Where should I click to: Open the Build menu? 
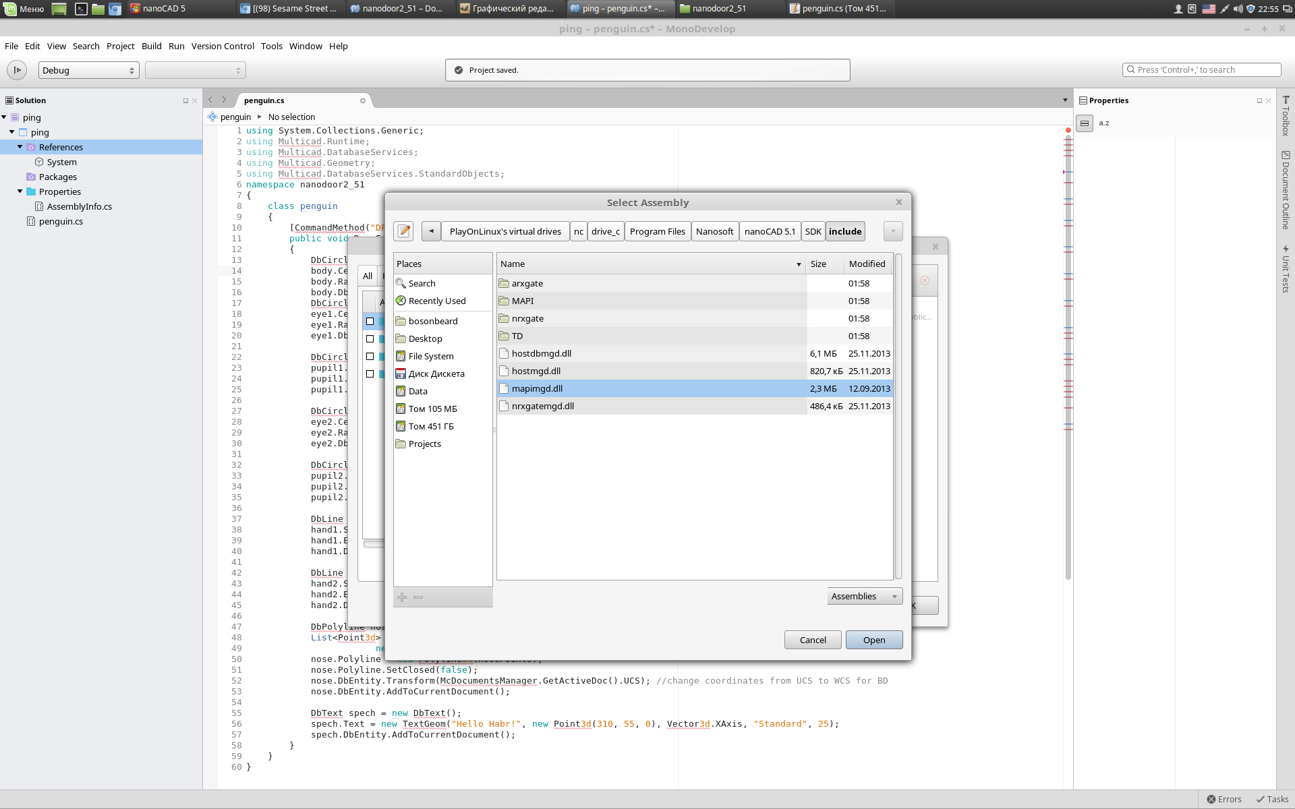click(151, 46)
